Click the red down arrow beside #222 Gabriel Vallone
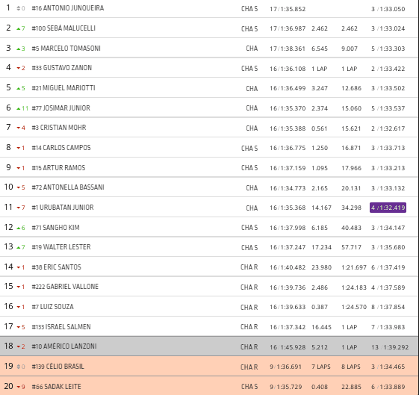This screenshot has height=395, width=419. (19, 287)
